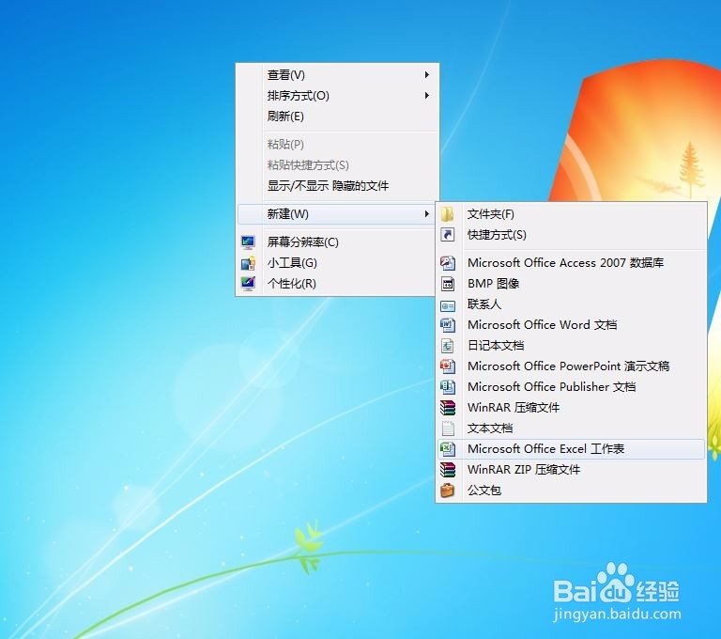The image size is (721, 639).
Task: Click the arrow next to 新建(W)
Action: point(427,213)
